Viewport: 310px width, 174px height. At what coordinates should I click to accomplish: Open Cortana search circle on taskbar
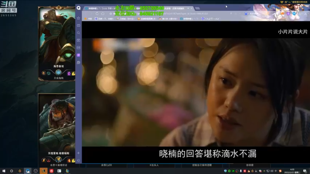[x=12, y=171]
